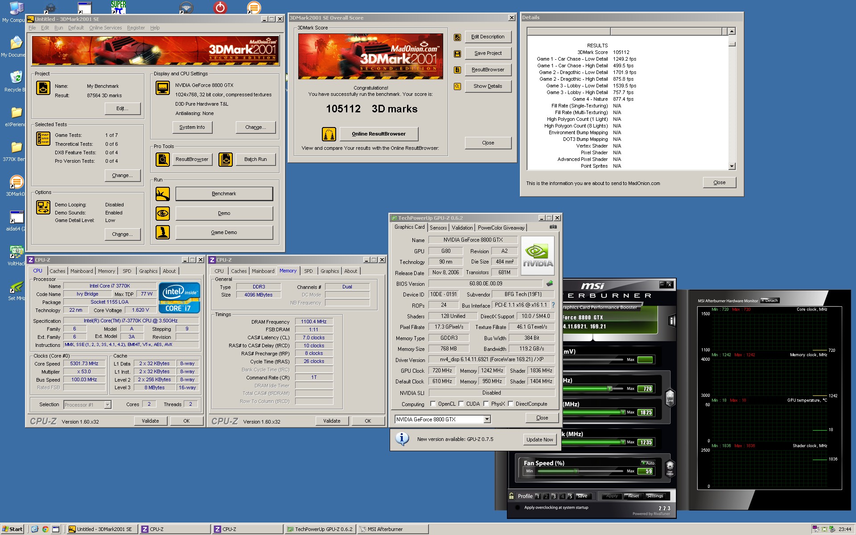Click the fan speed value field 59
This screenshot has height=535, width=856.
point(645,471)
